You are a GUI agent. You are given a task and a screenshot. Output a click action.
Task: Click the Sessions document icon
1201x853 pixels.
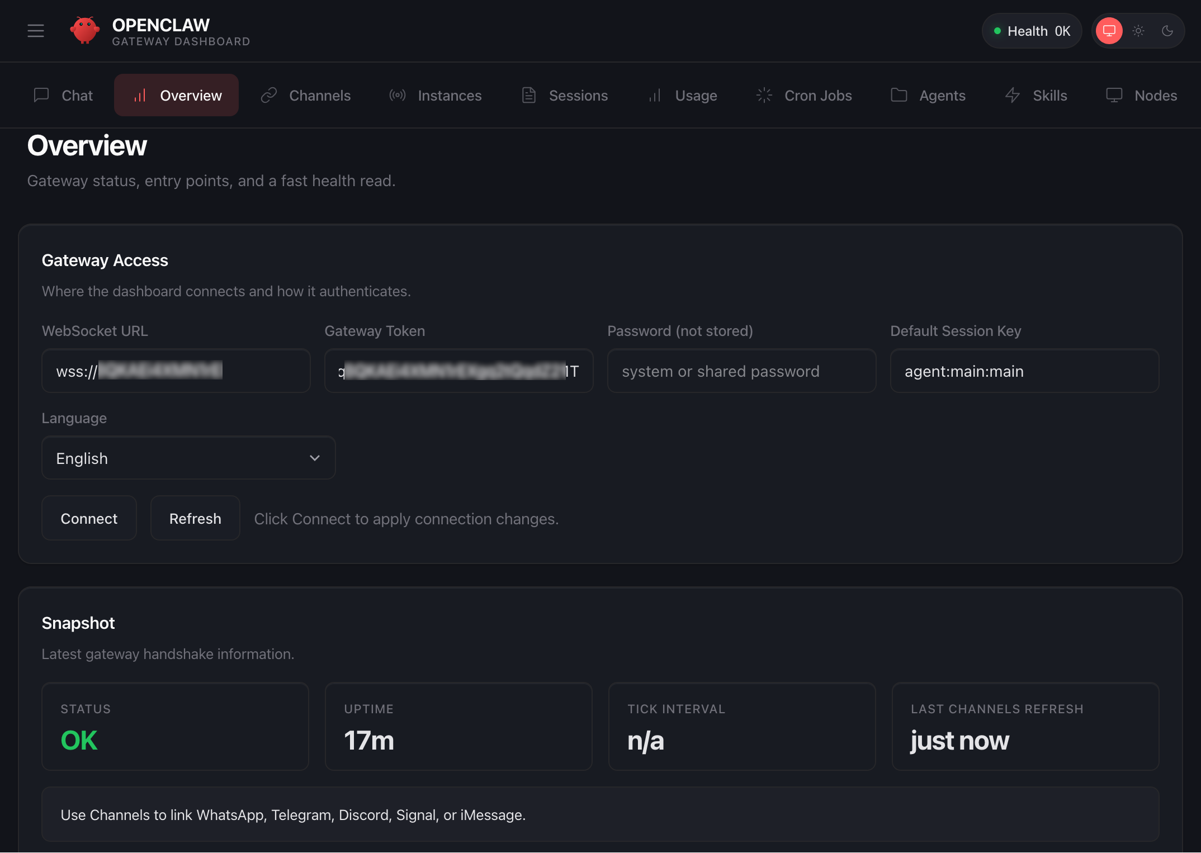[x=529, y=95]
